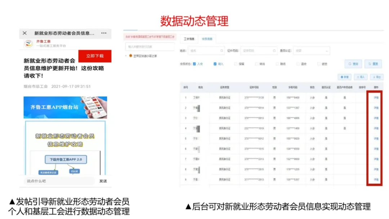Open the 是否认证 dropdown
The image size is (389, 219).
pyautogui.click(x=311, y=51)
